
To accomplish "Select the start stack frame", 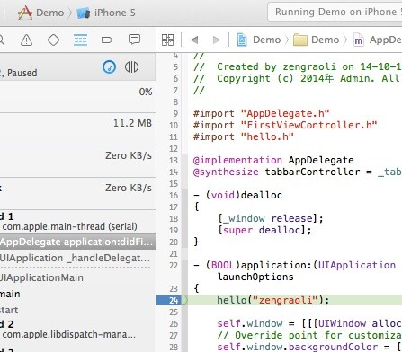I will [x=78, y=310].
